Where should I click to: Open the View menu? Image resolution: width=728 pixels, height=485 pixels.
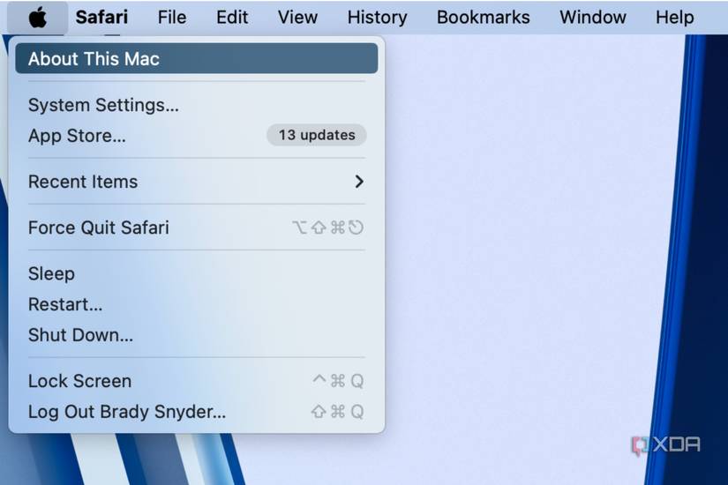coord(297,18)
